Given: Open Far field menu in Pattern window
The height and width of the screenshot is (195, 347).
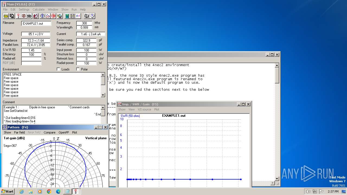Looking at the screenshot, I should (x=20, y=132).
